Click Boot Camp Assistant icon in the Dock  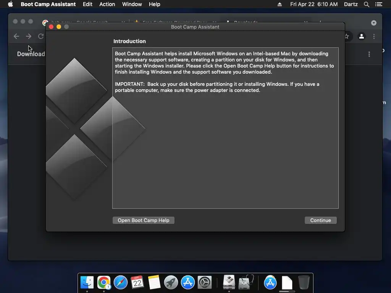tap(229, 282)
